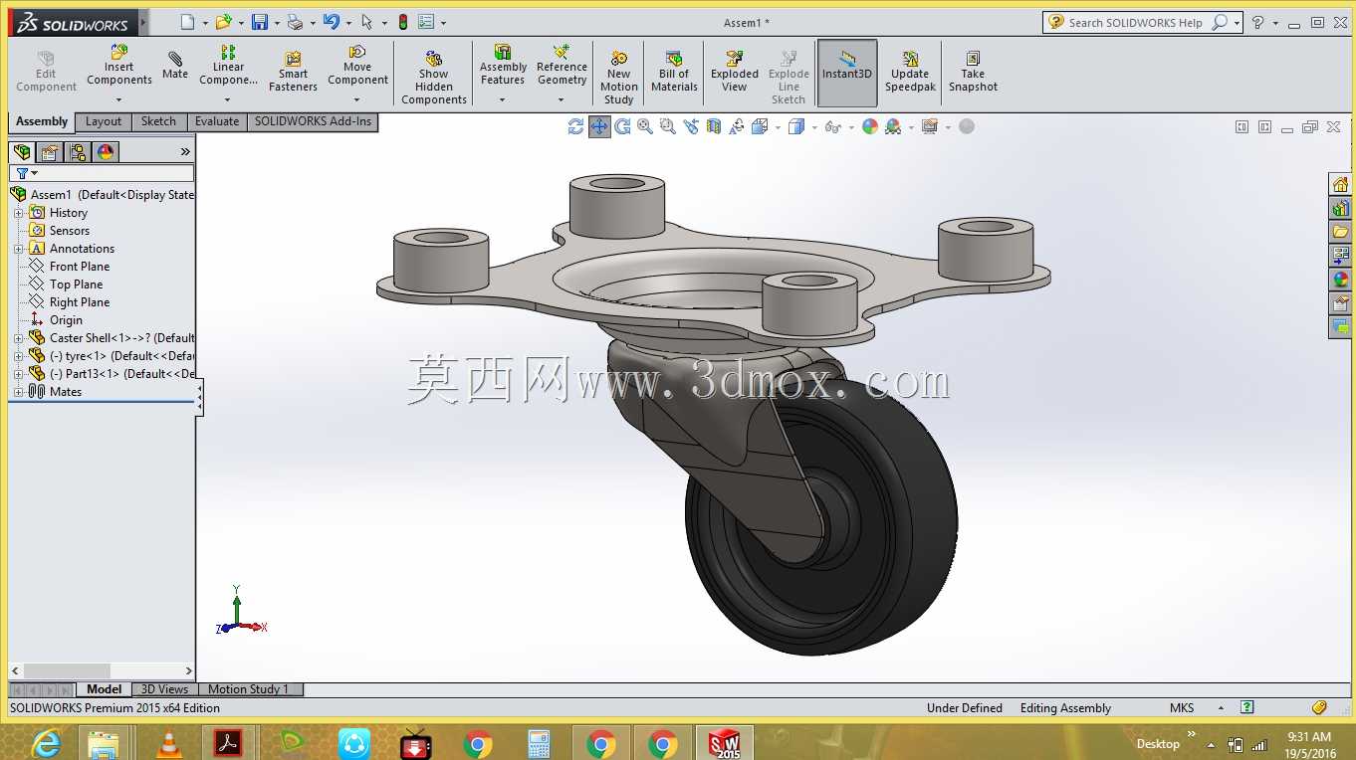Toggle the Instant3D button
This screenshot has height=760, width=1356.
point(847,73)
